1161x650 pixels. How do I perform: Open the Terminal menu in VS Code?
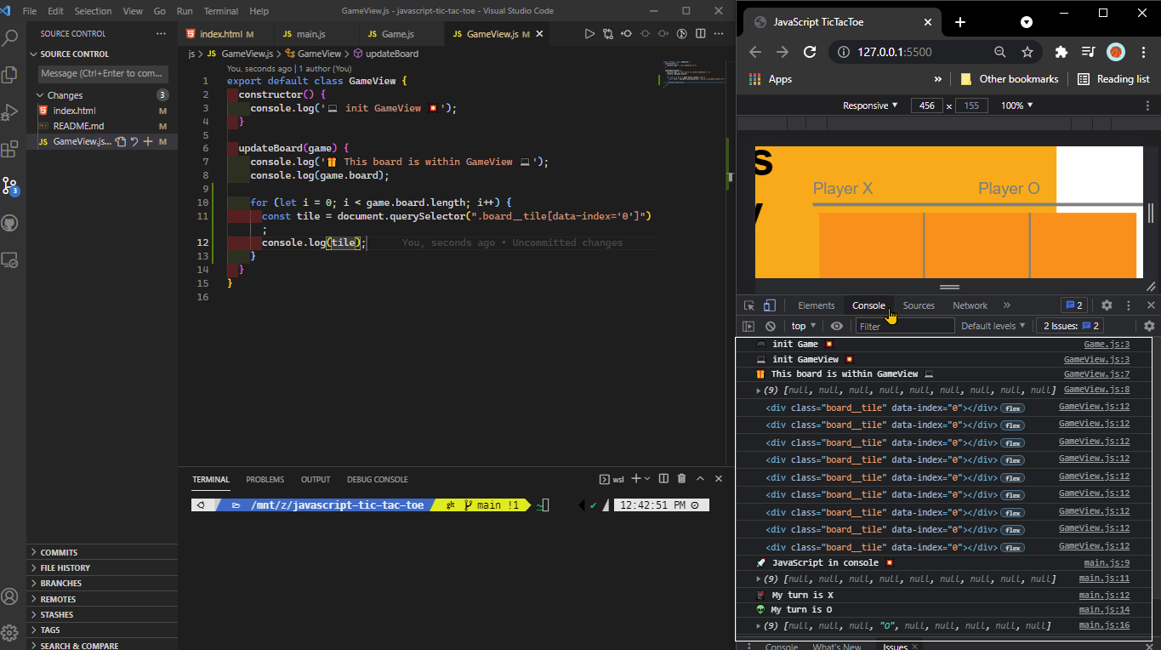tap(220, 11)
